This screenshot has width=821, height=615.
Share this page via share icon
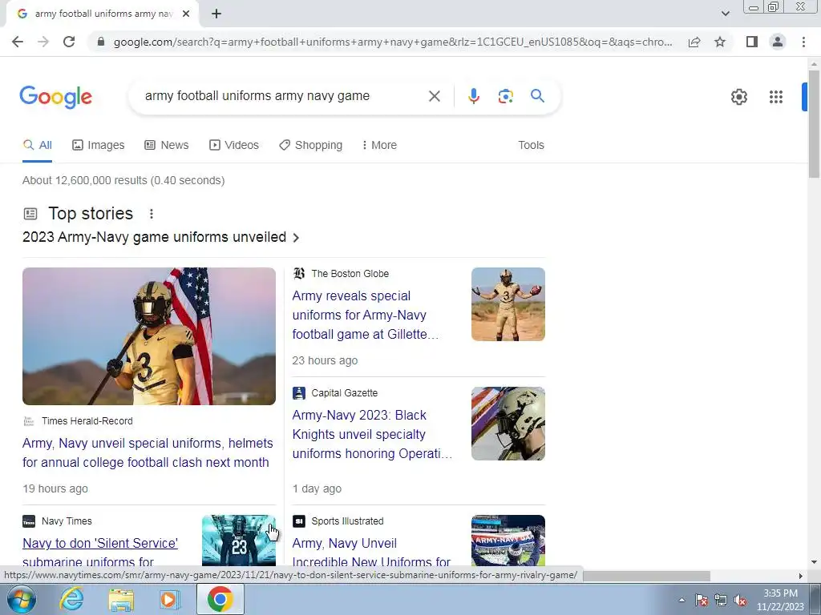coord(694,42)
